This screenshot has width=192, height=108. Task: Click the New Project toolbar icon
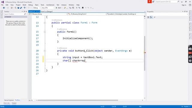tap(12, 8)
